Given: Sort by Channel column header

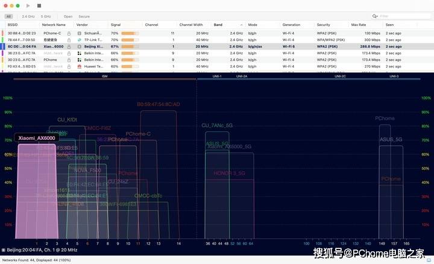Looking at the screenshot, I should click(x=151, y=25).
